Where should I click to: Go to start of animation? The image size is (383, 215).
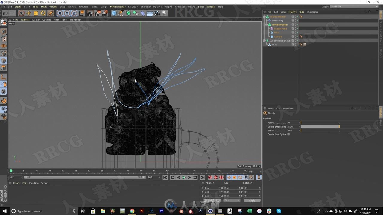165,177
